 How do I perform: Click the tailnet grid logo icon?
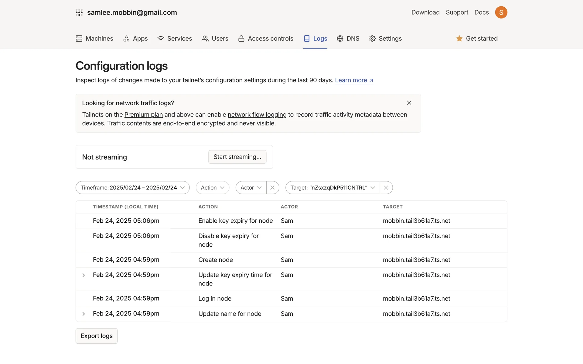coord(79,12)
